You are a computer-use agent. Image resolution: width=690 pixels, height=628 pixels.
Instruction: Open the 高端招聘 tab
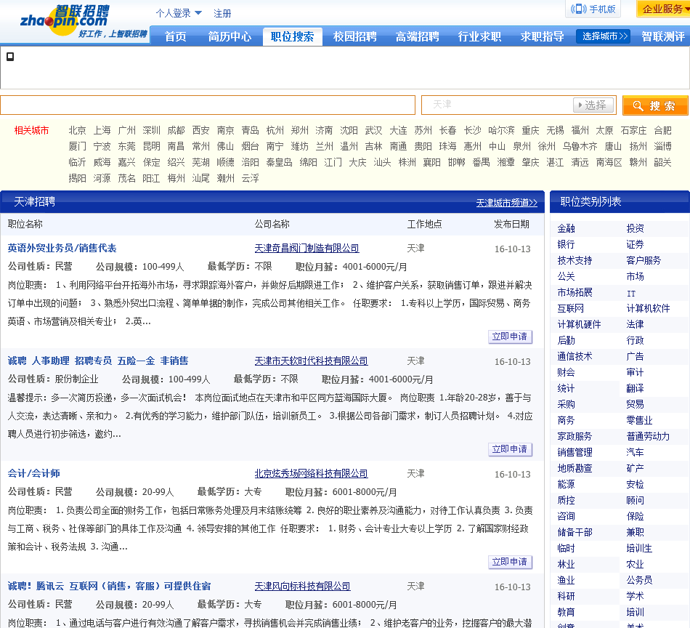(417, 36)
